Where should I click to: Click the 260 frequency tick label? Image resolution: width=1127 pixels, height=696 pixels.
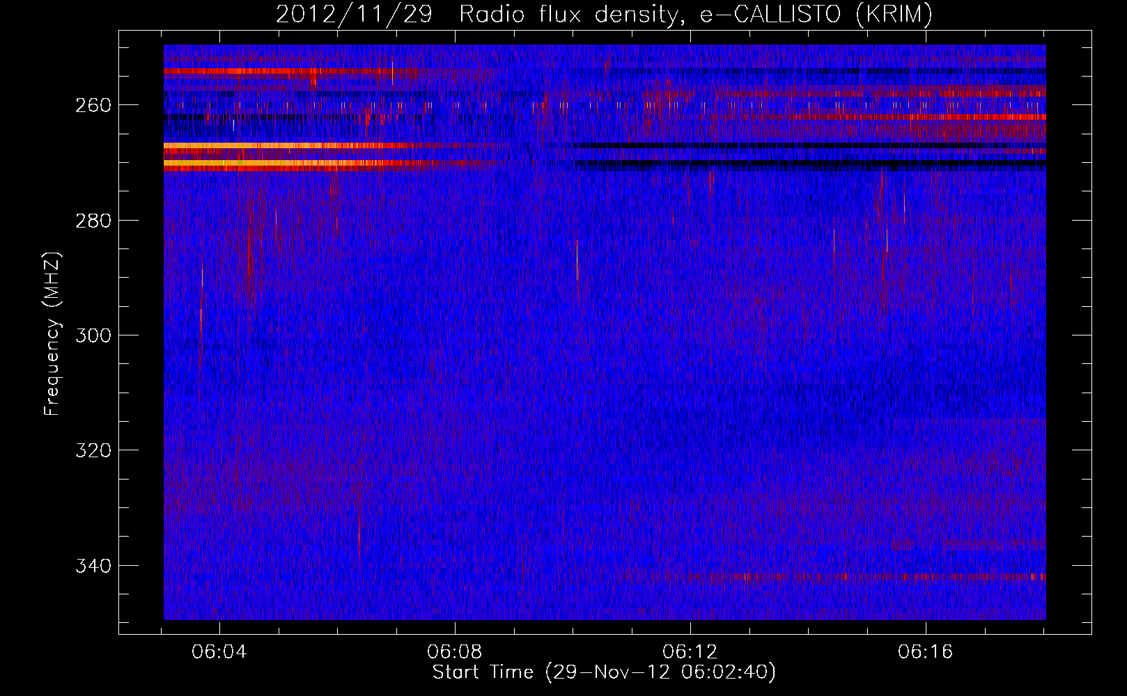93,105
